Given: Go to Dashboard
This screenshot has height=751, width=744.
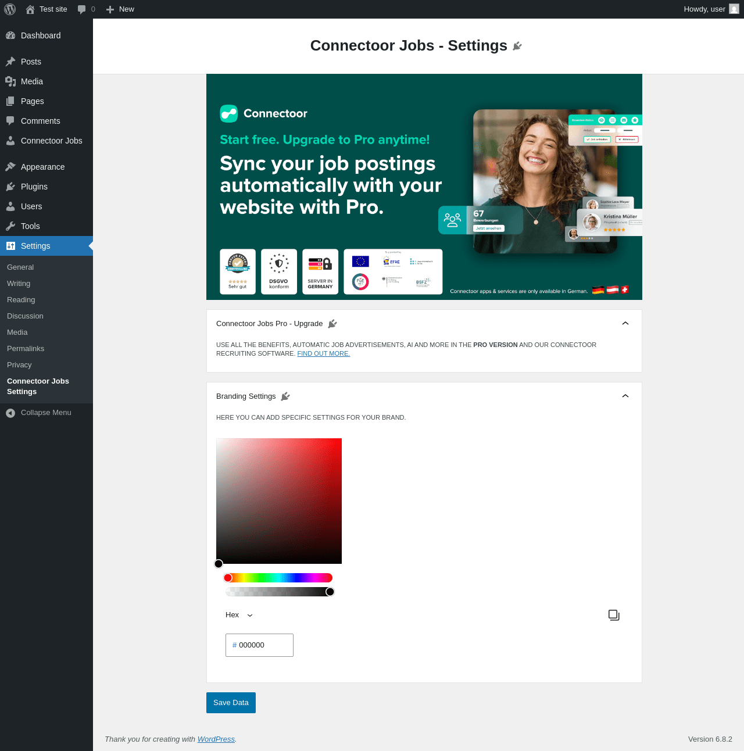Looking at the screenshot, I should click(x=46, y=35).
